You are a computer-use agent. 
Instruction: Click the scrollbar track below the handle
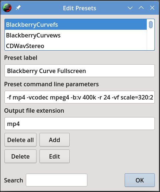151,39
